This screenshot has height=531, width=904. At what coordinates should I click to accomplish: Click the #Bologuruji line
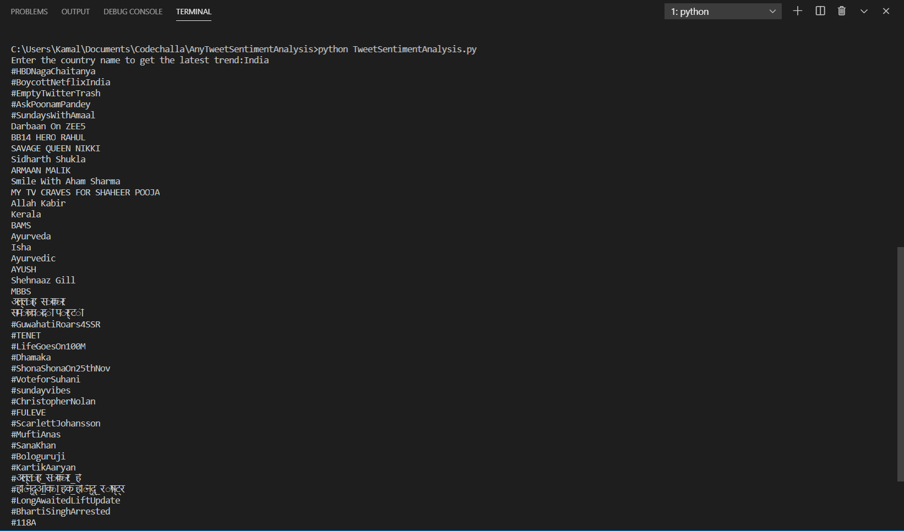pos(39,456)
